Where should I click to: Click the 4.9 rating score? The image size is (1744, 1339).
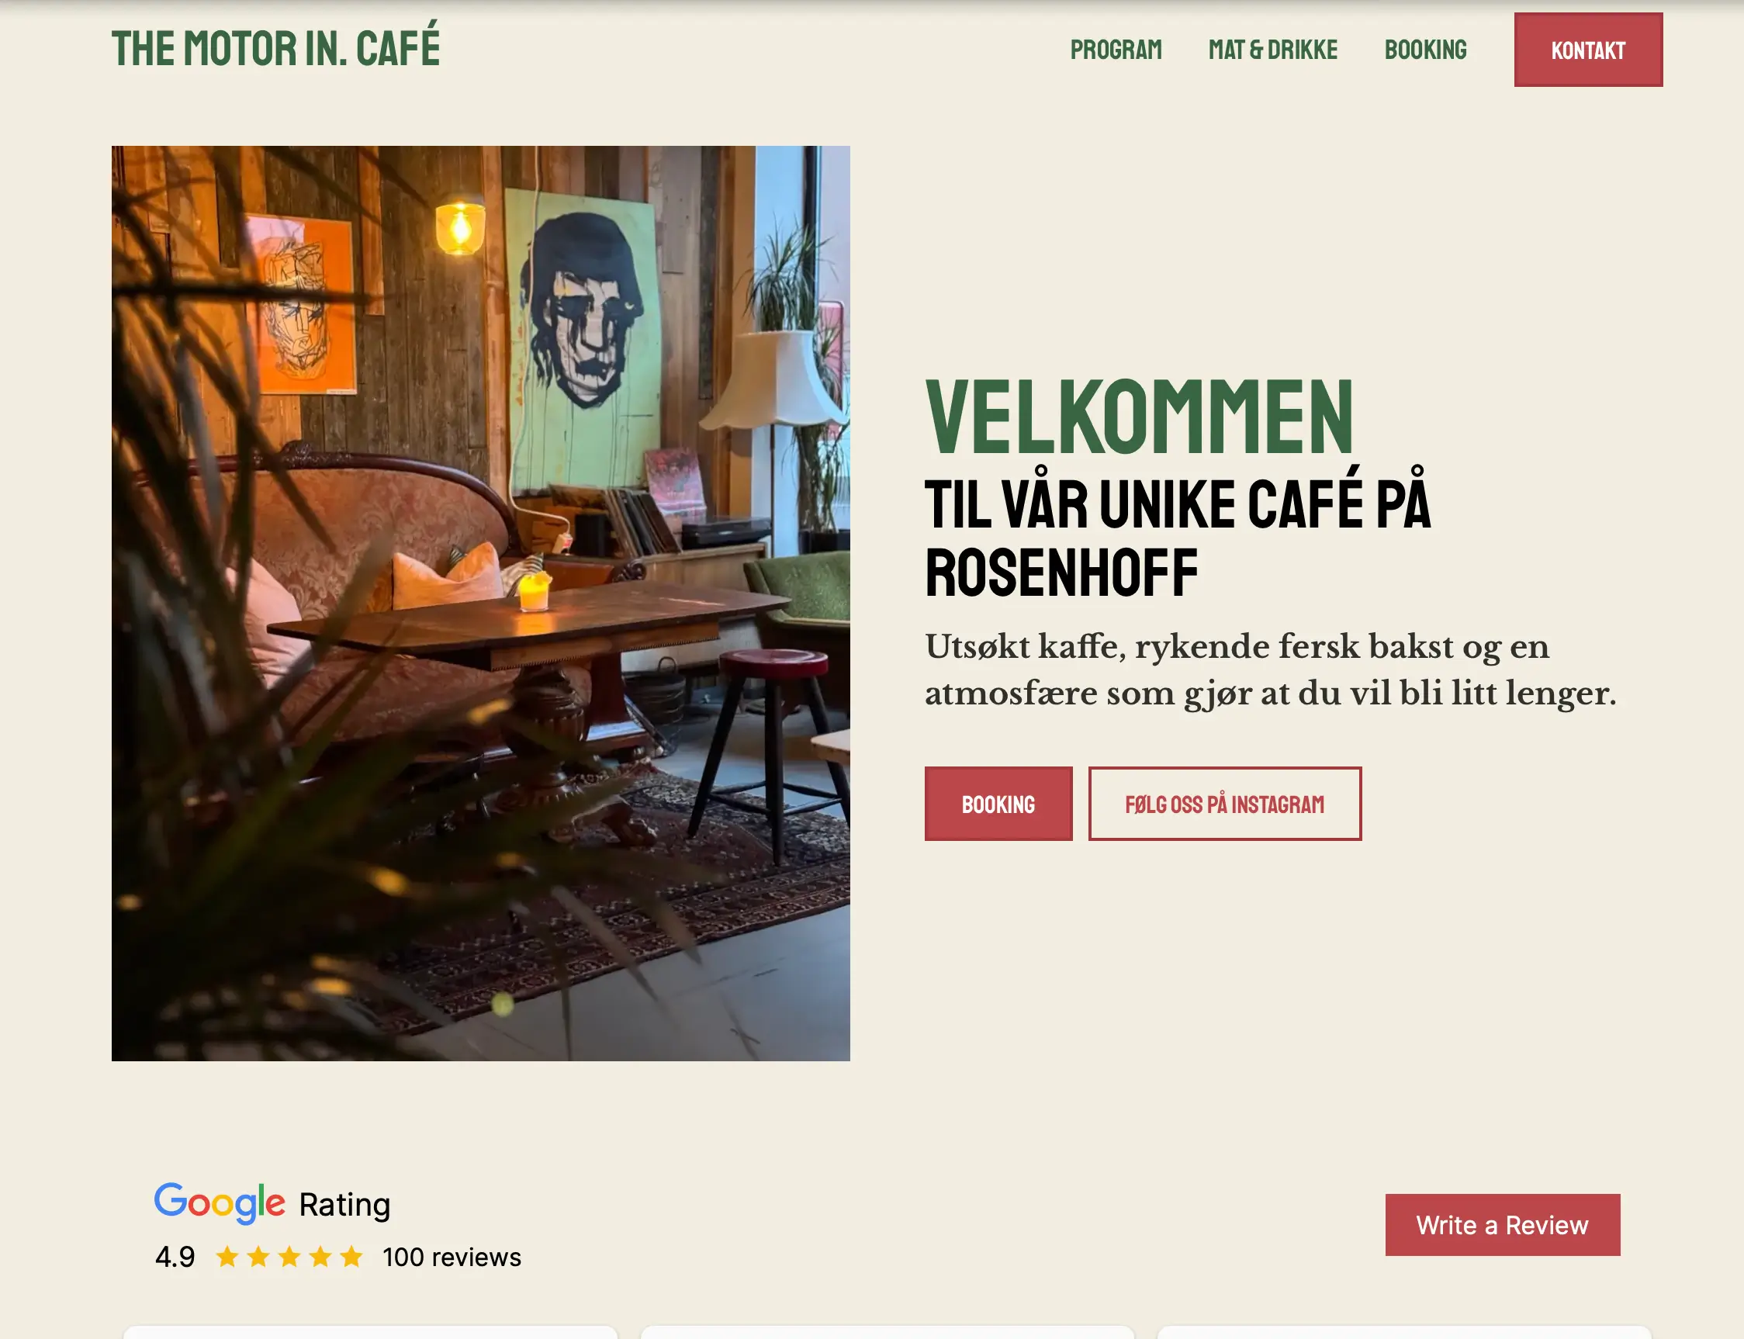[x=175, y=1257]
